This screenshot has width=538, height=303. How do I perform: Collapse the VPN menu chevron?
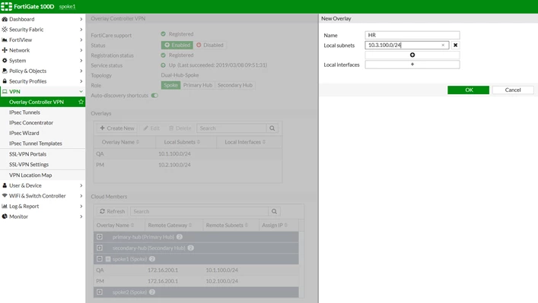click(x=81, y=91)
